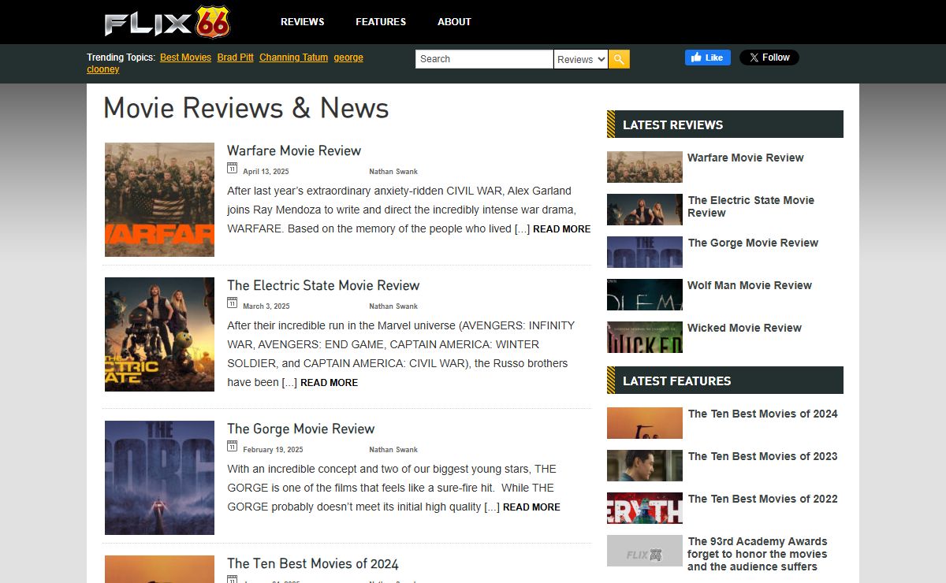Image resolution: width=946 pixels, height=583 pixels.
Task: Open the Features menu item
Action: pos(381,22)
